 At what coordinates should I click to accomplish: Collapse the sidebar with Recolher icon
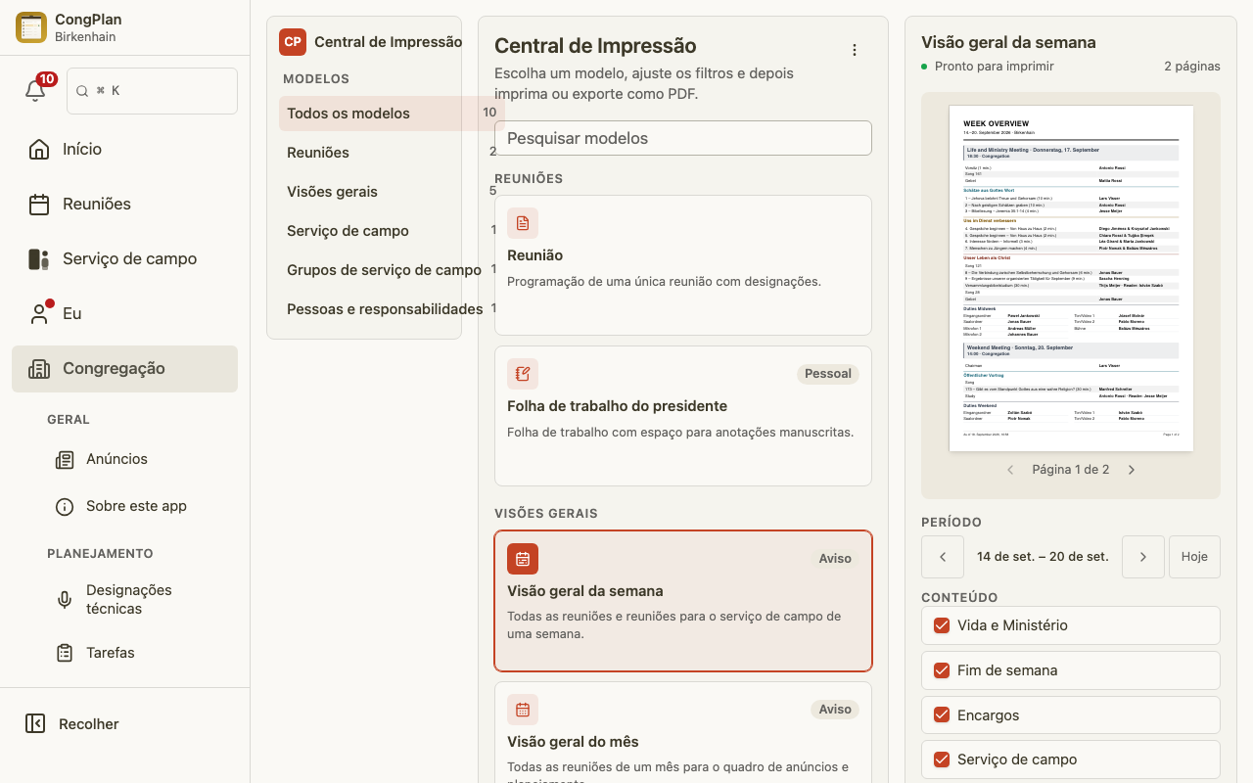(x=35, y=723)
